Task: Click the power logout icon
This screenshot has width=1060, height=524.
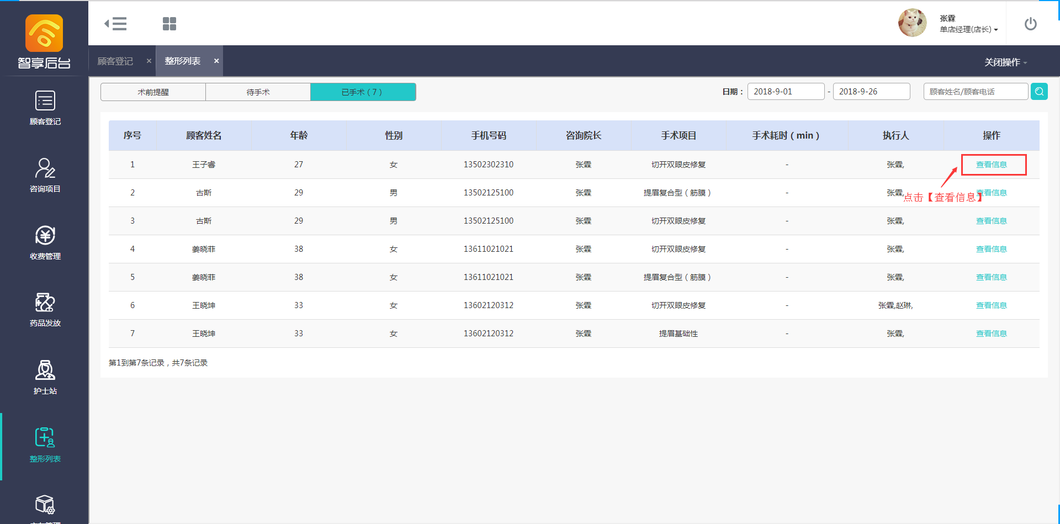Action: tap(1030, 24)
